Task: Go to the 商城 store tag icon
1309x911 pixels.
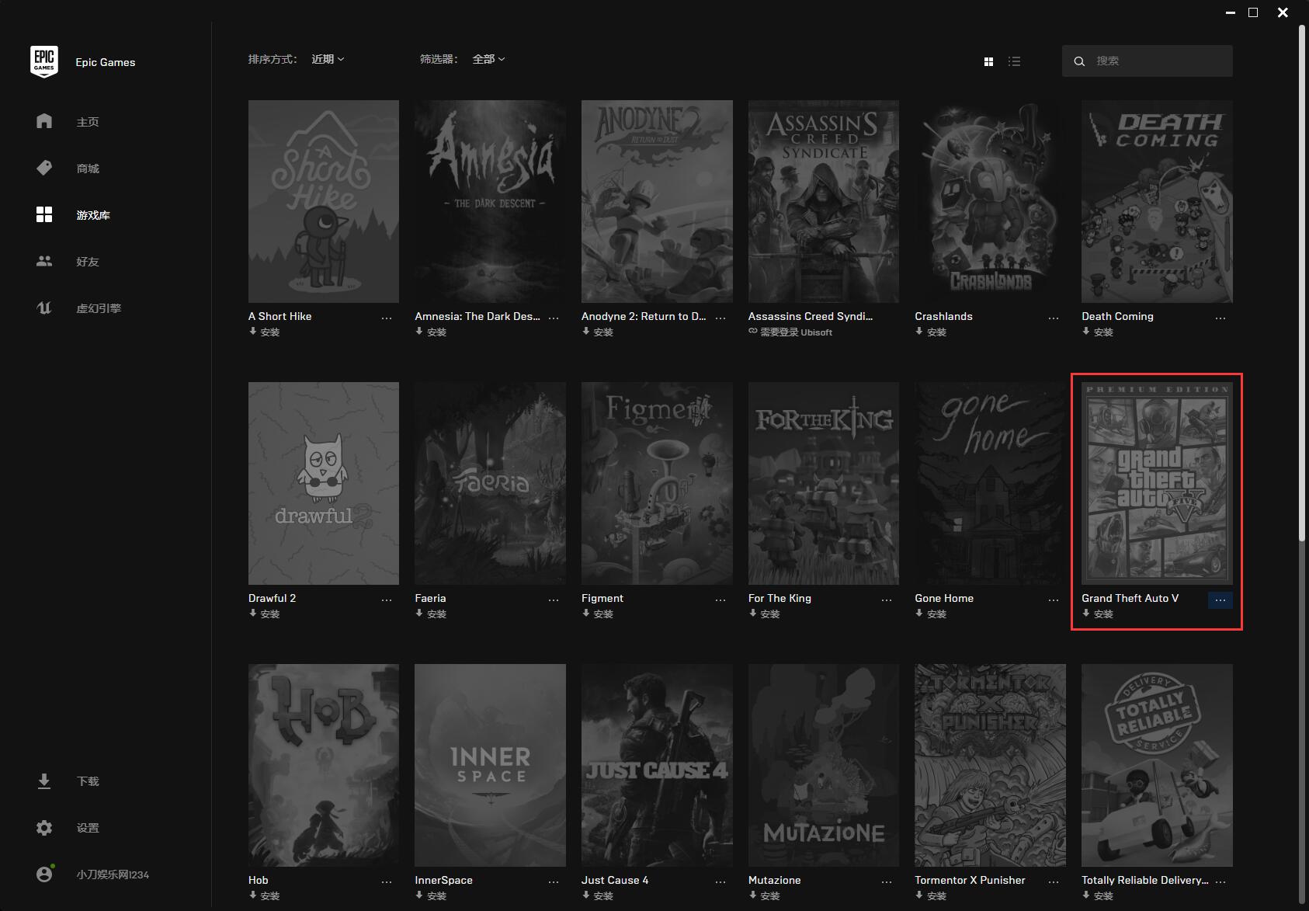Action: click(x=44, y=169)
